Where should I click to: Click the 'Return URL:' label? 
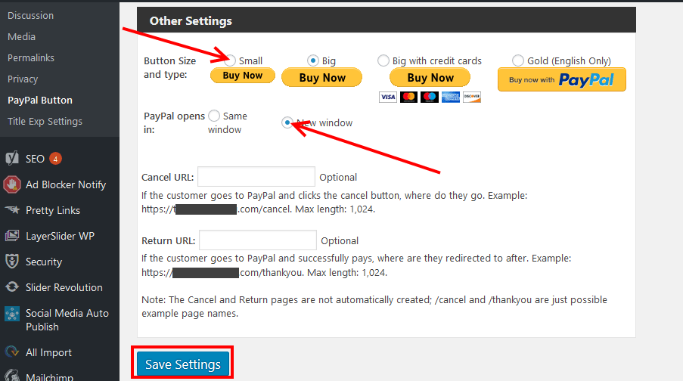pyautogui.click(x=169, y=241)
